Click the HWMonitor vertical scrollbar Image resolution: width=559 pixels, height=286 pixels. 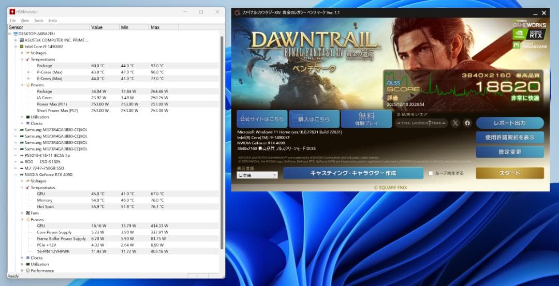[x=222, y=142]
